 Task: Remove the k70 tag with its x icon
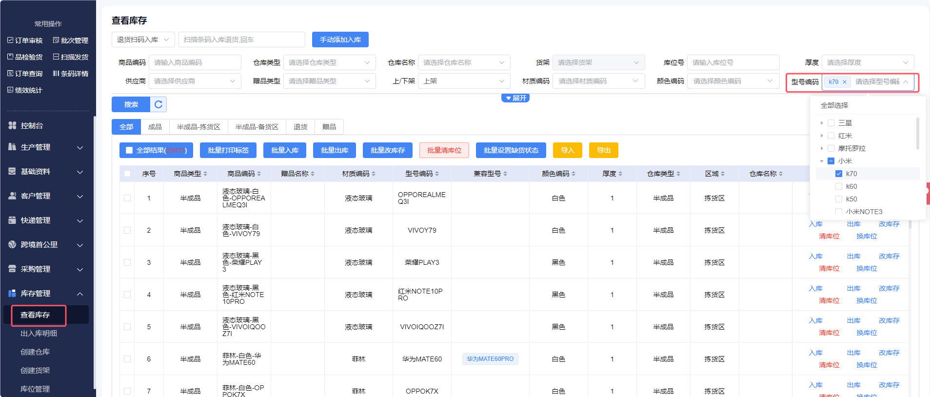click(x=845, y=82)
